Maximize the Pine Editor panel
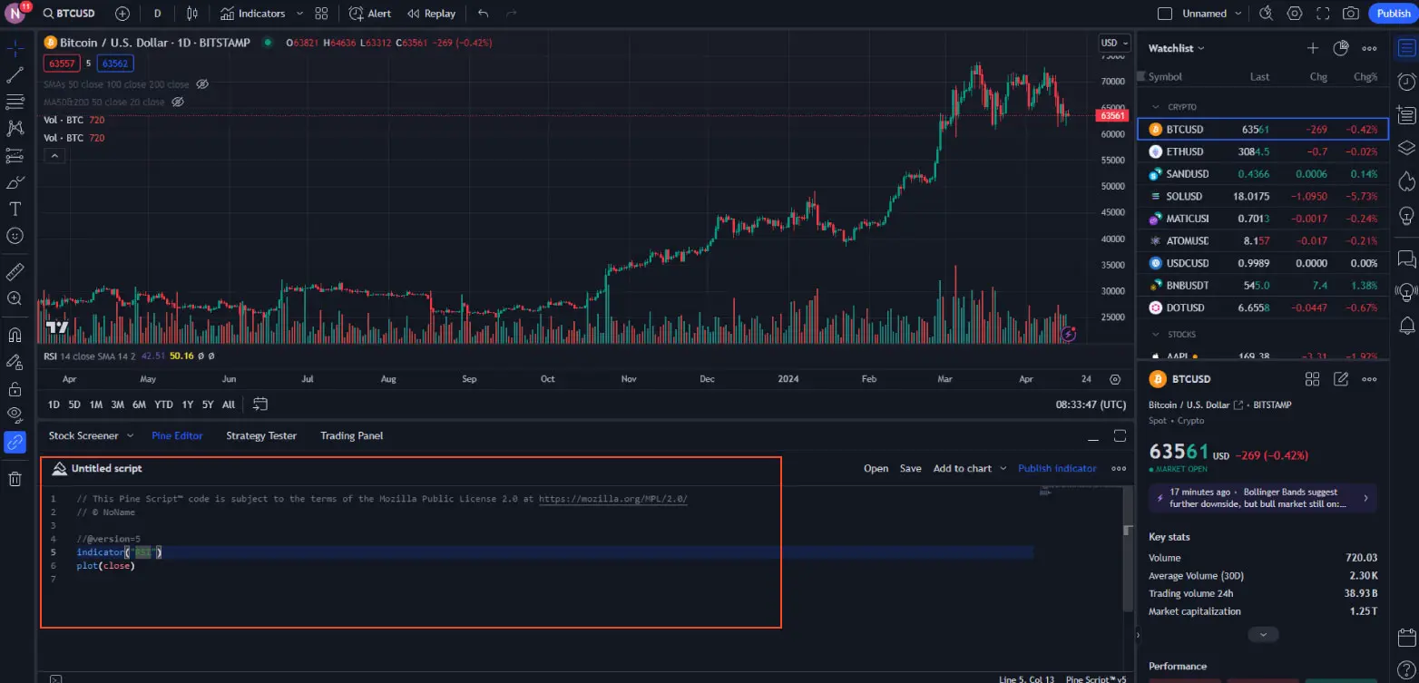Viewport: 1419px width, 683px height. pos(1120,435)
